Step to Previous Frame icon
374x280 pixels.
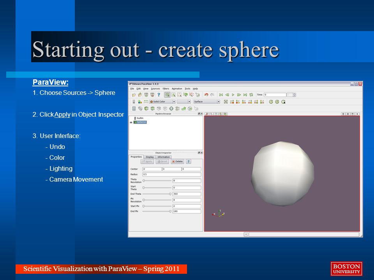point(227,95)
